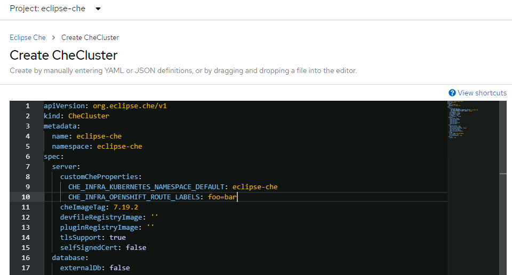Click the pluginRegistryImage key
The image size is (512, 275).
[x=99, y=227]
